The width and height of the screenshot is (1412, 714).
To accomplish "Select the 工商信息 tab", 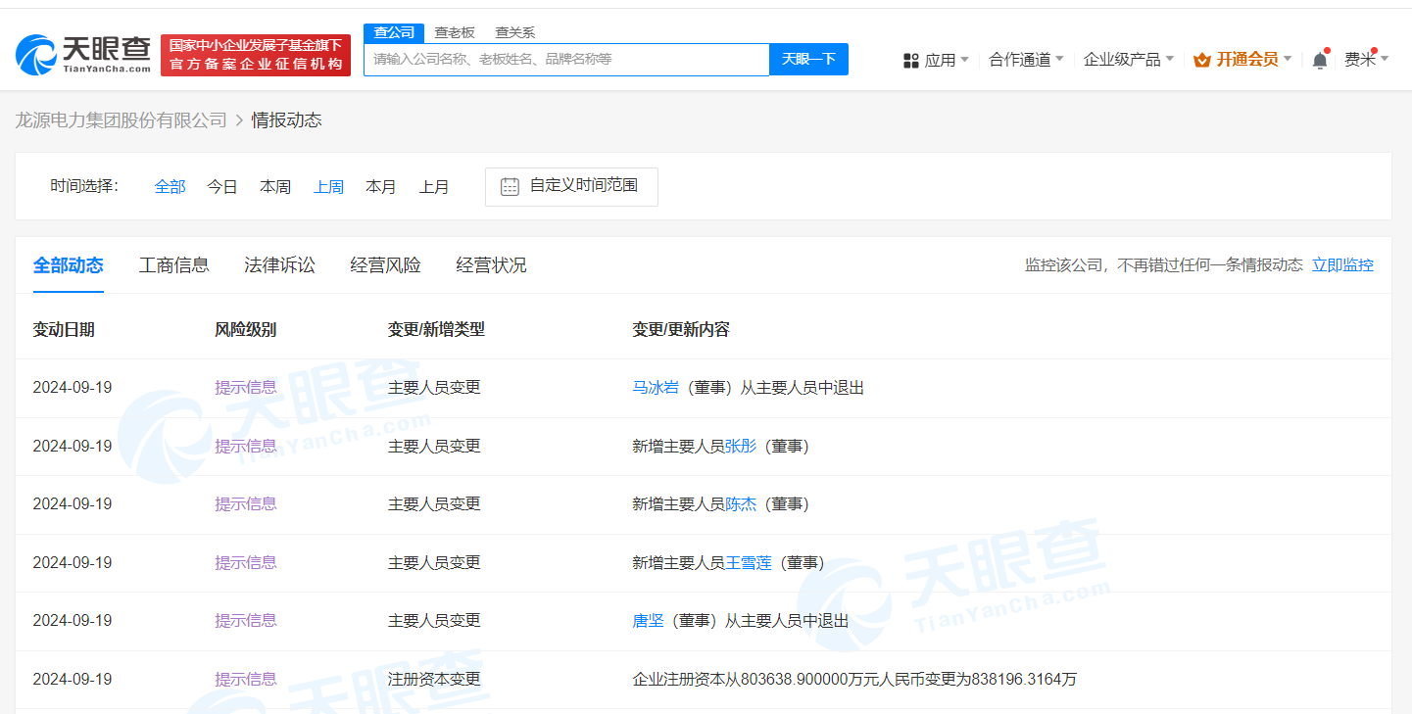I will point(174,264).
